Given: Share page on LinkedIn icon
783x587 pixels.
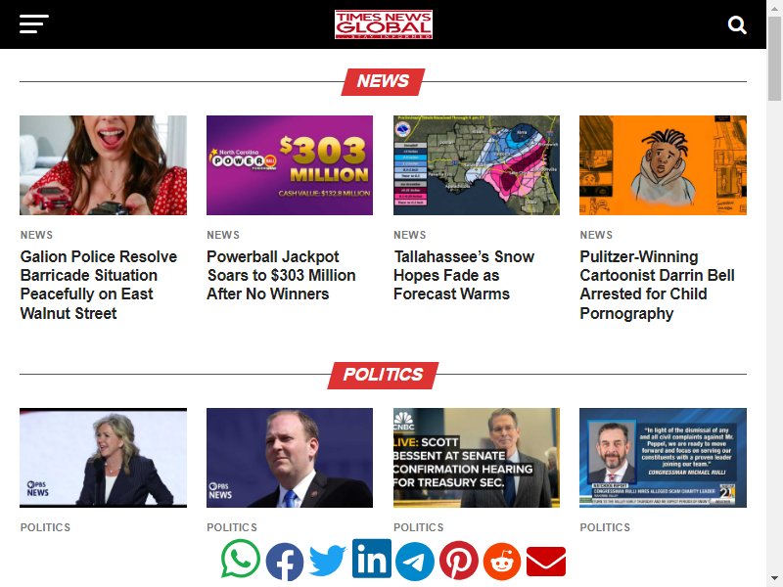Looking at the screenshot, I should [372, 558].
